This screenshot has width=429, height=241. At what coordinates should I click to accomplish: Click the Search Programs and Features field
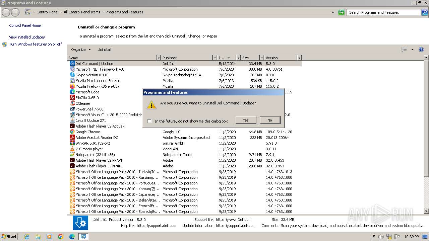(384, 12)
